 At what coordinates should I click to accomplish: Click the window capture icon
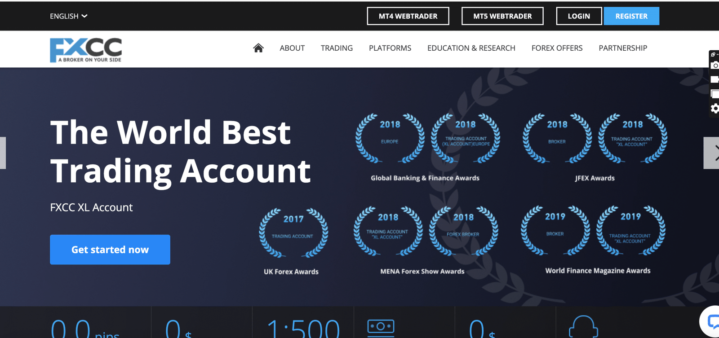click(715, 94)
